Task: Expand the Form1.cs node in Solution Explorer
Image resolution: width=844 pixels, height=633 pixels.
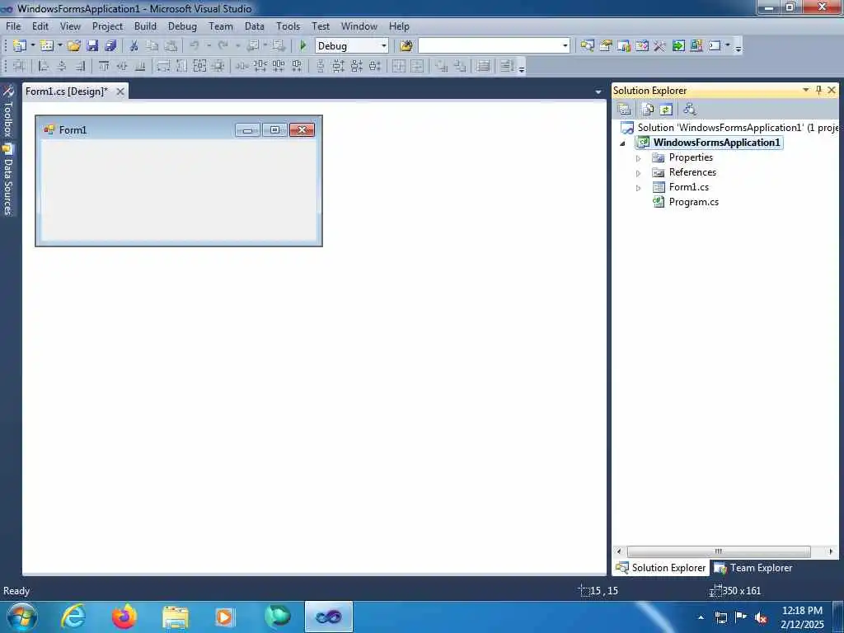Action: [x=639, y=188]
